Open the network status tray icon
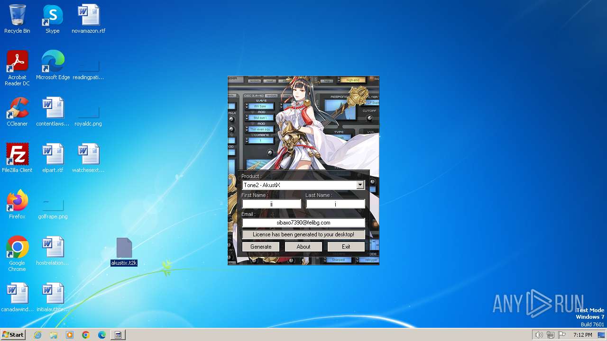607x341 pixels. click(x=551, y=335)
